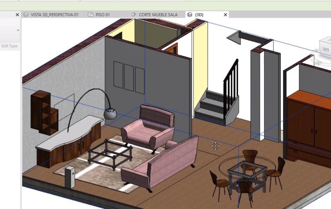The image size is (331, 209).
Task: Click the camera icon on VISTA 3D_PERSPECTIVA tab
Action: click(26, 14)
